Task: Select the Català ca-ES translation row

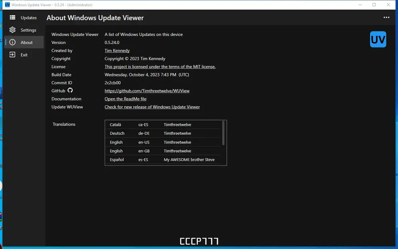Action: pos(163,124)
